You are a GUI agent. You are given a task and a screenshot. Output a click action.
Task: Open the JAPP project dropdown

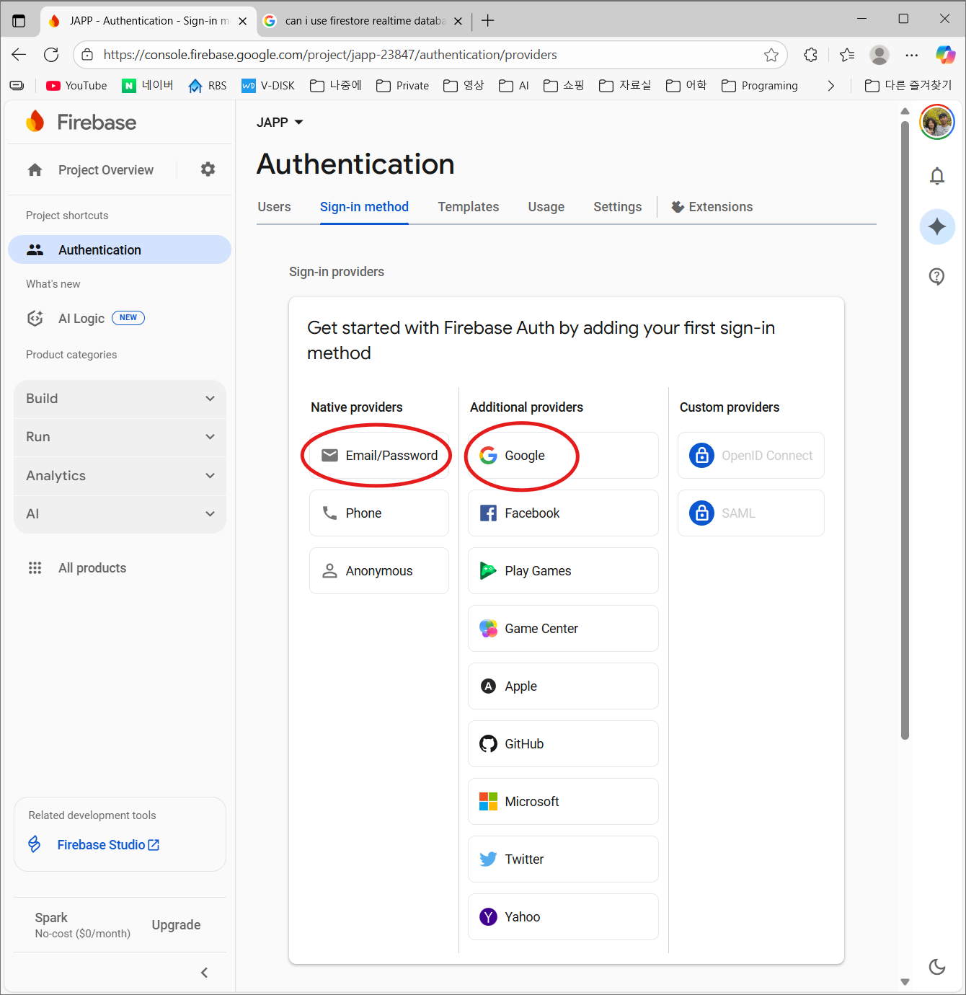pos(280,123)
